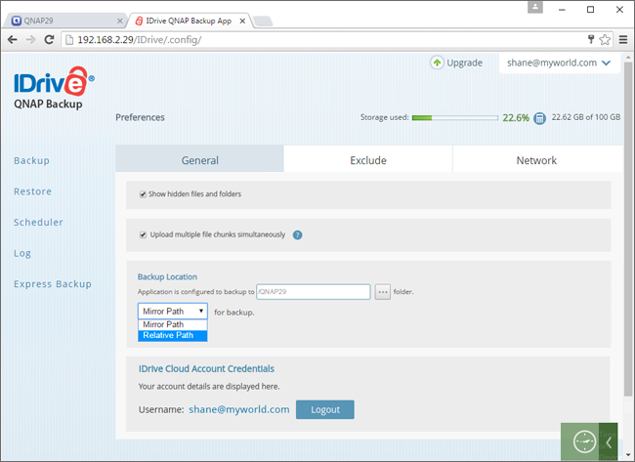Toggle Upload multiple file chunks simultaneously
This screenshot has height=462, width=635.
coord(143,234)
